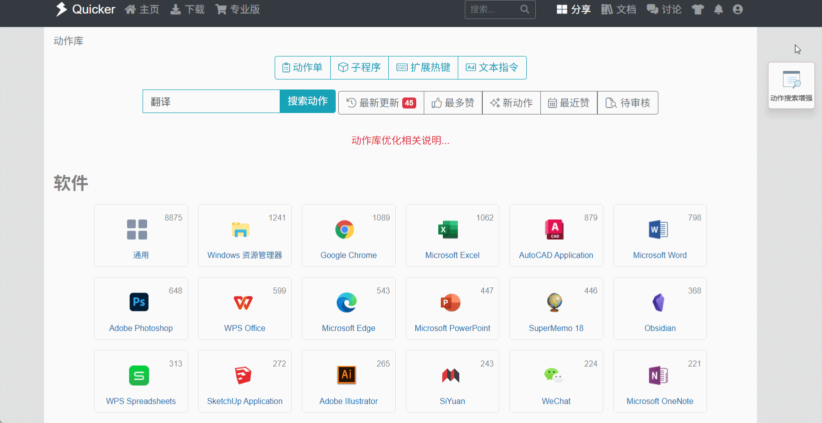Go to 主页 in top navigation
Screen dimensions: 822x423
click(142, 9)
